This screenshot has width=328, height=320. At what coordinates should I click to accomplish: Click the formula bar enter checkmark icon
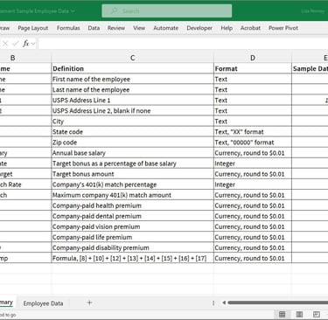pos(16,44)
